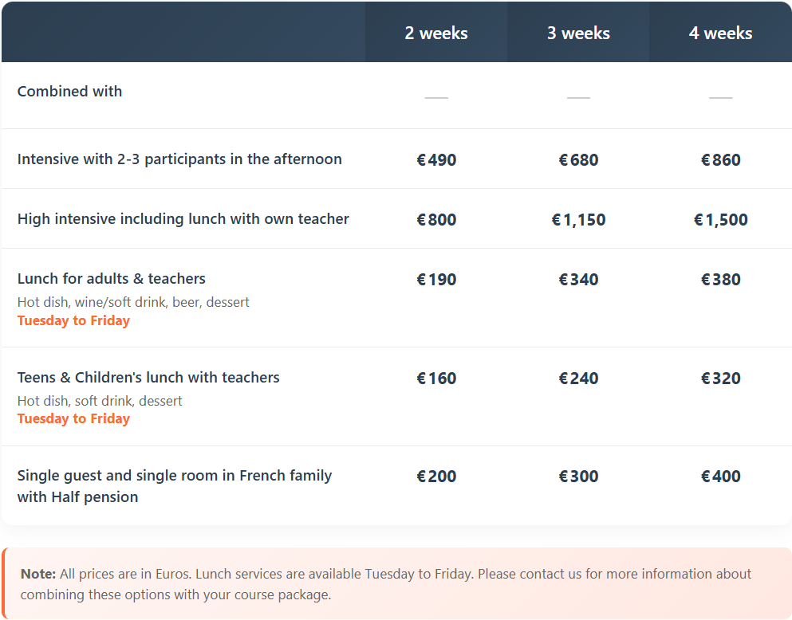Viewport: 792px width, 620px height.
Task: Select the €860 four-week Intensive price
Action: (x=720, y=160)
